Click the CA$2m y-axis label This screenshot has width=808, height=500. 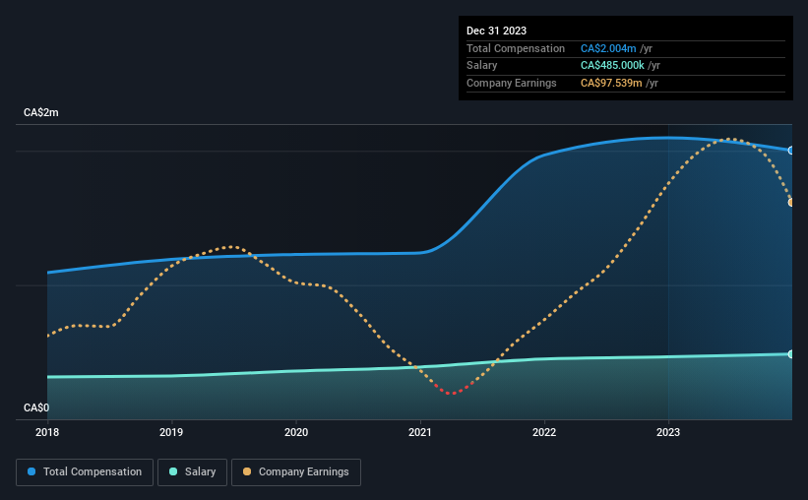tap(41, 112)
